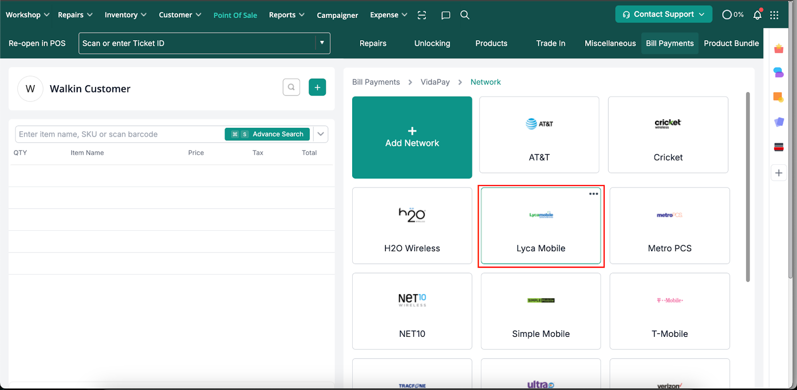Click the blue chat bubbles sidebar icon
Viewport: 797px width, 390px height.
(779, 72)
